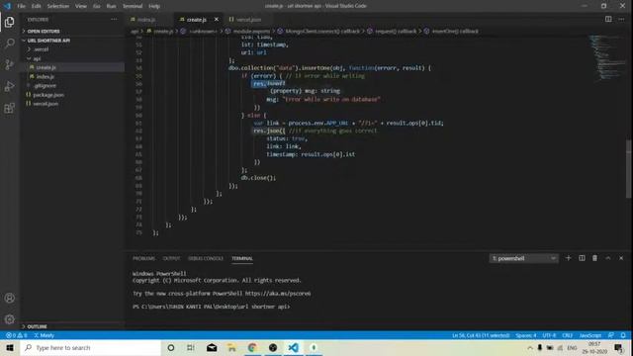This screenshot has height=356, width=633.
Task: Click the CRLF end-of-line indicator
Action: pos(567,335)
